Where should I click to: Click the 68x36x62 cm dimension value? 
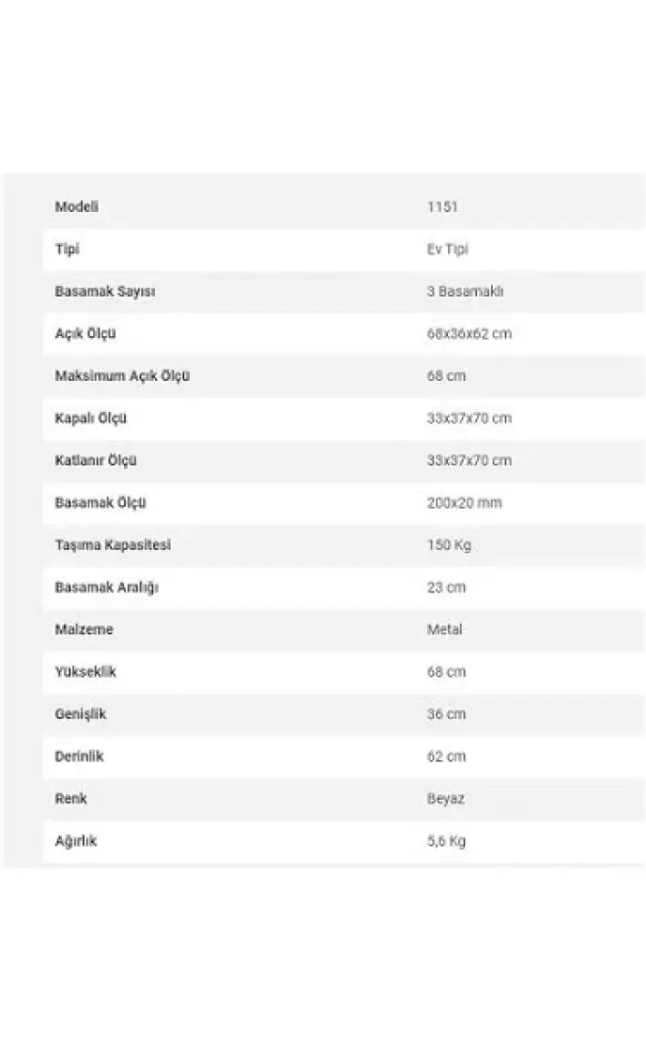pyautogui.click(x=469, y=333)
